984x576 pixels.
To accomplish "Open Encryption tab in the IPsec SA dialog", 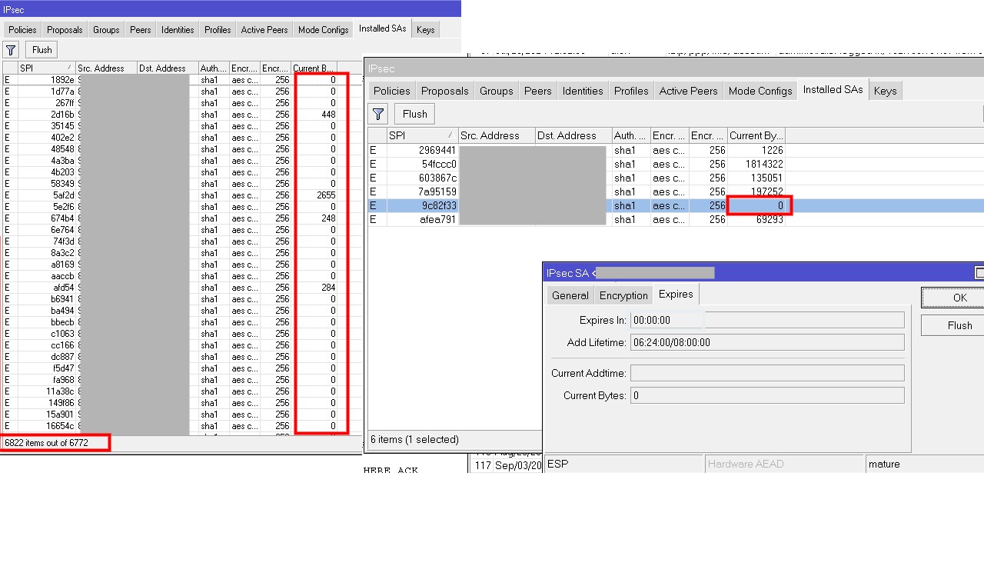I will coord(623,295).
